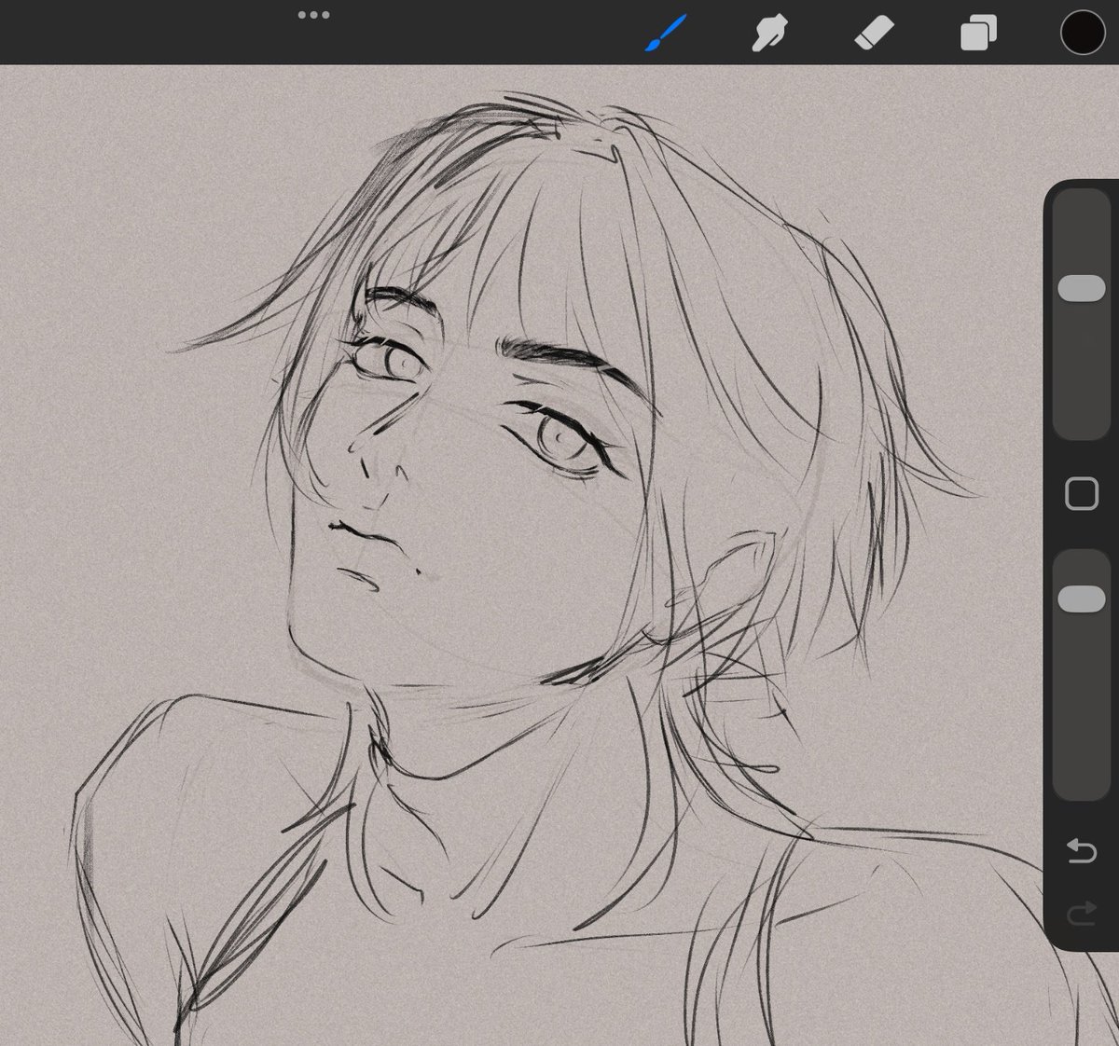Tap the three-dot options indicator

[x=313, y=15]
